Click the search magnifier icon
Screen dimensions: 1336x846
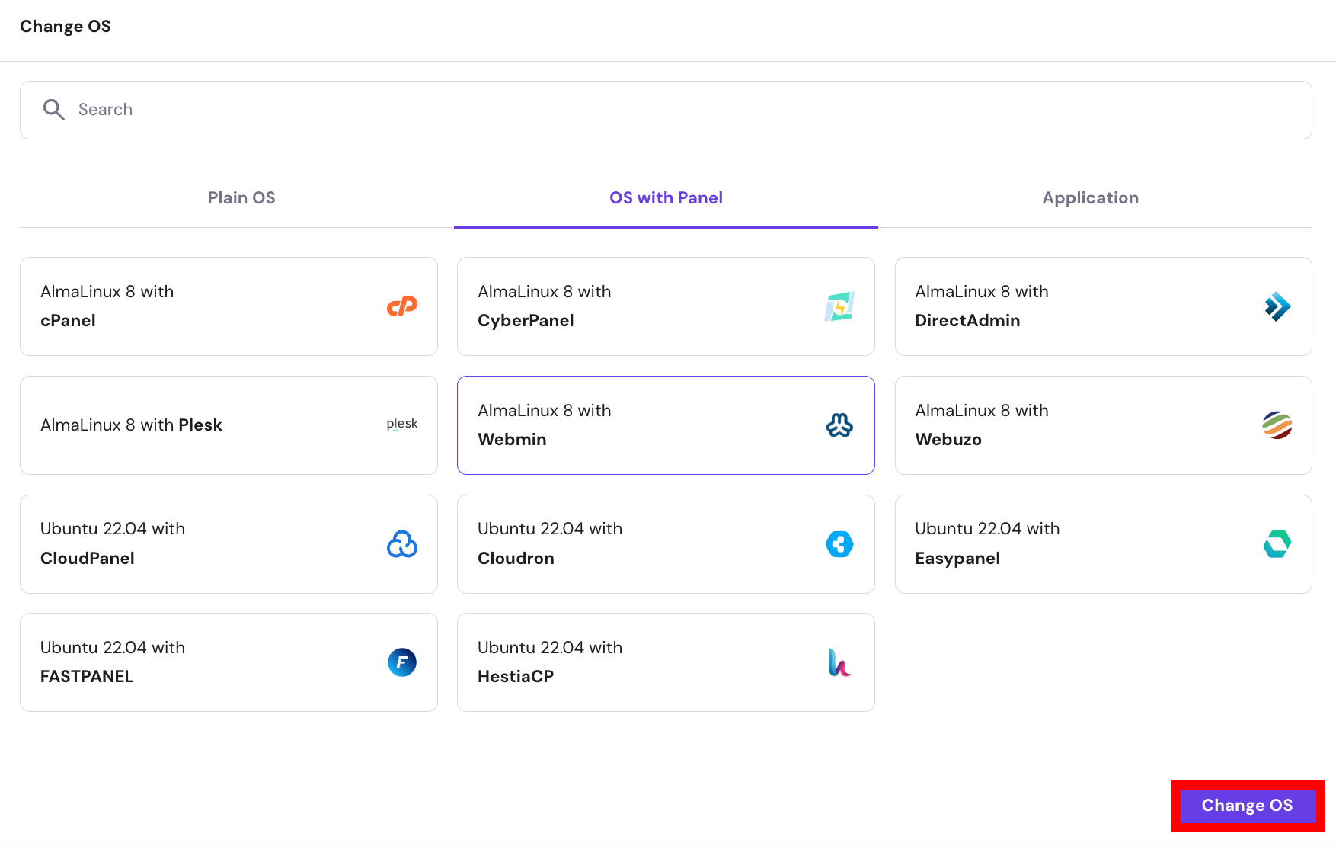coord(53,110)
